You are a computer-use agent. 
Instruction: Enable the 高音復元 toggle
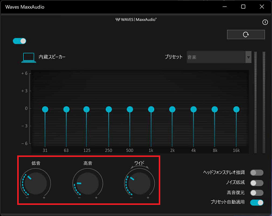(257, 193)
